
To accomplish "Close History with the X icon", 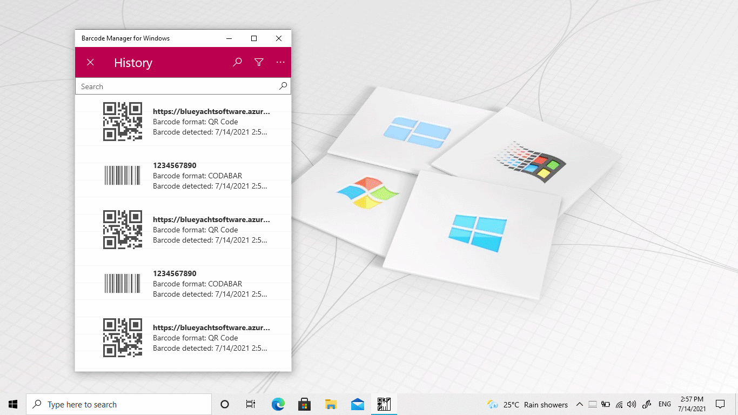I will (90, 62).
